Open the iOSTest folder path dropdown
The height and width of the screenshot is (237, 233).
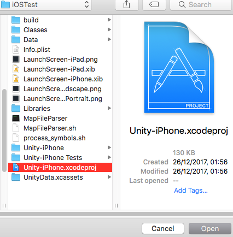pos(45,4)
